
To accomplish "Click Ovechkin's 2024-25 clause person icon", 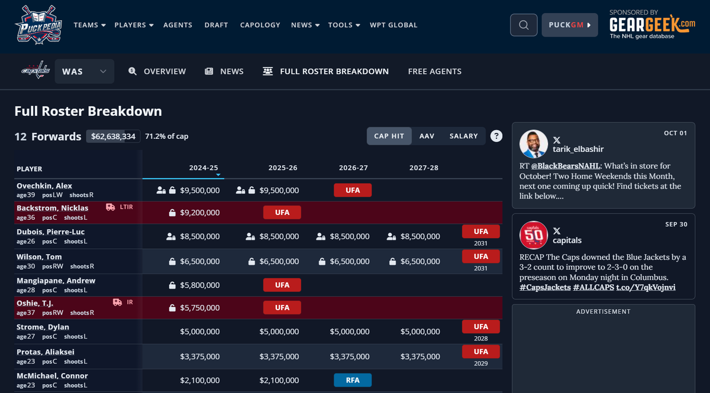I will pos(161,190).
